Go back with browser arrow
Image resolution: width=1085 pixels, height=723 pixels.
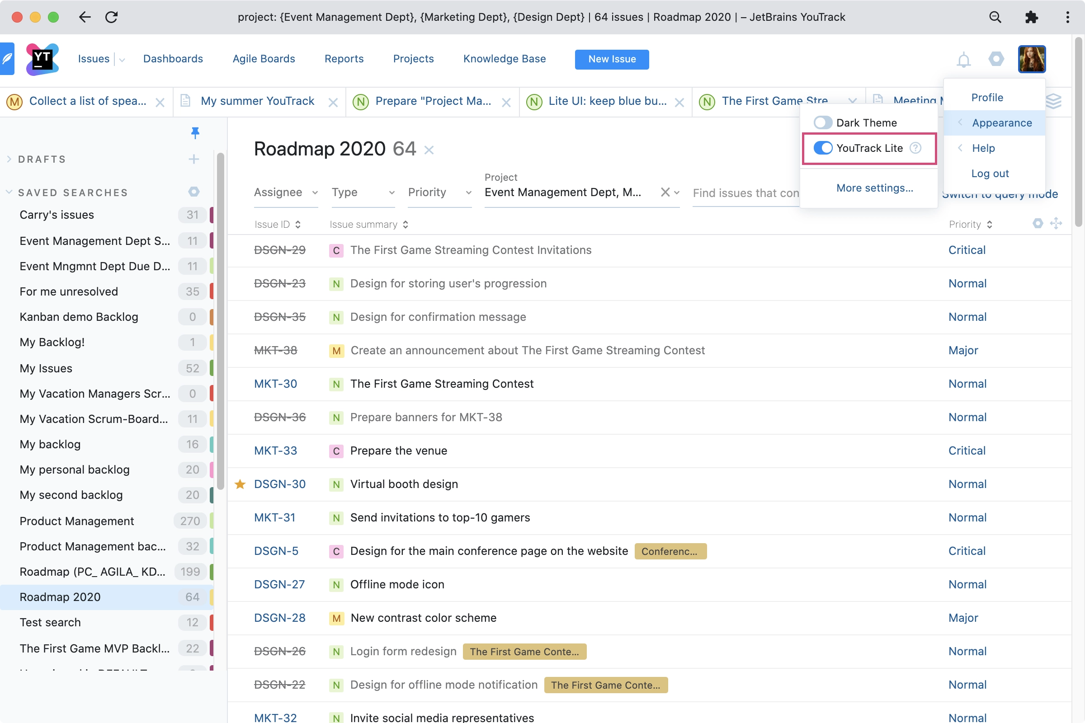pos(85,17)
